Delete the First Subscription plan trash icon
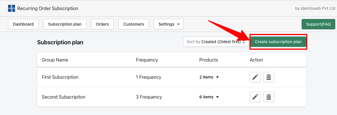Screen dimensions: 337x115 pyautogui.click(x=269, y=77)
